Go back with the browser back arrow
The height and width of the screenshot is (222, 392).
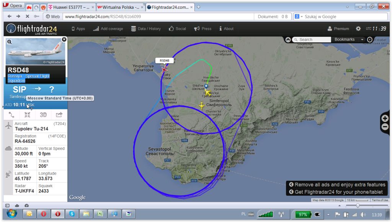(10, 16)
